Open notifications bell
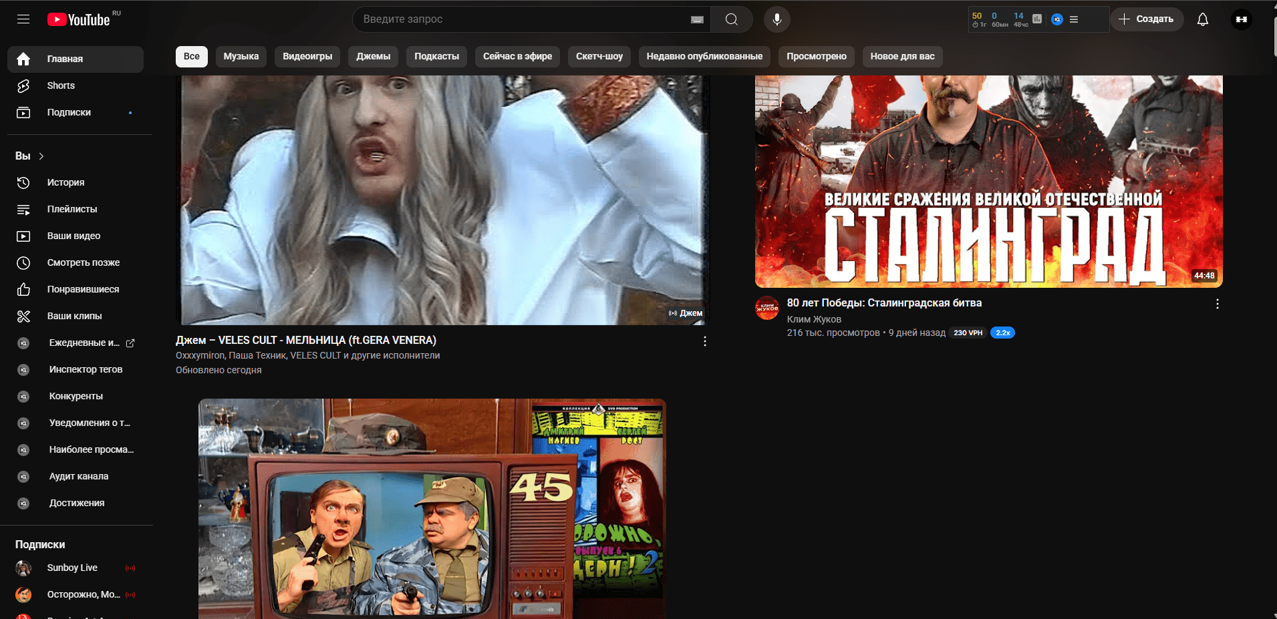This screenshot has height=619, width=1277. point(1203,19)
